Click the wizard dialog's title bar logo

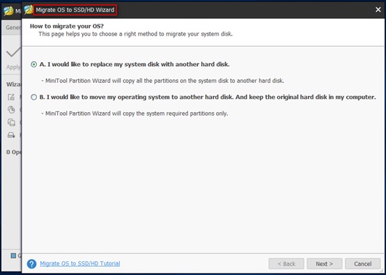point(29,10)
